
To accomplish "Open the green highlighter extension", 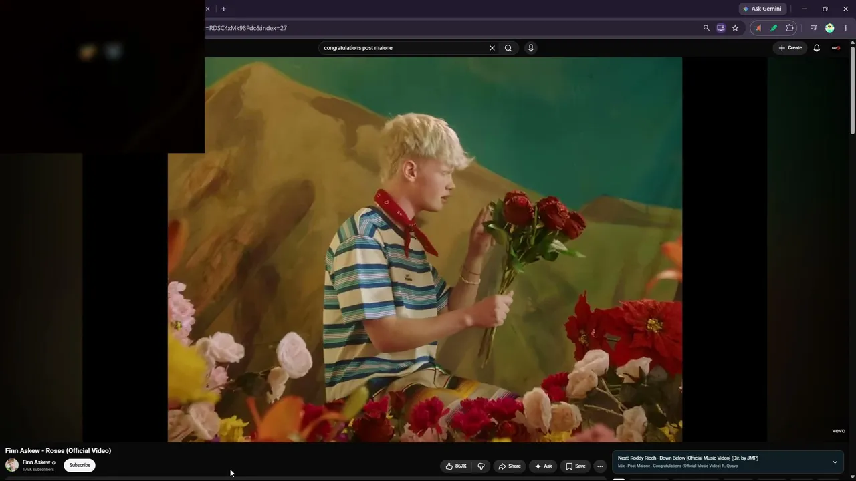I will click(774, 28).
